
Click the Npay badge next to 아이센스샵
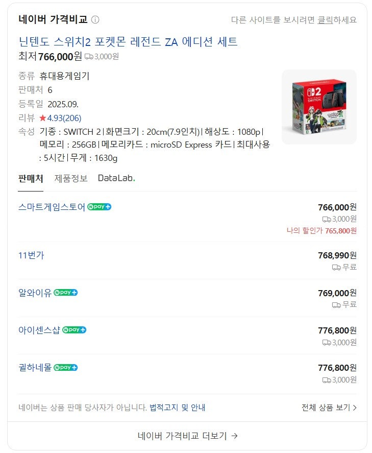coord(75,330)
